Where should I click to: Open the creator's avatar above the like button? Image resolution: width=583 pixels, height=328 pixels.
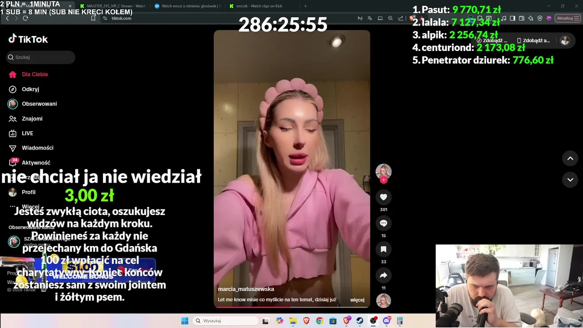coord(384,171)
